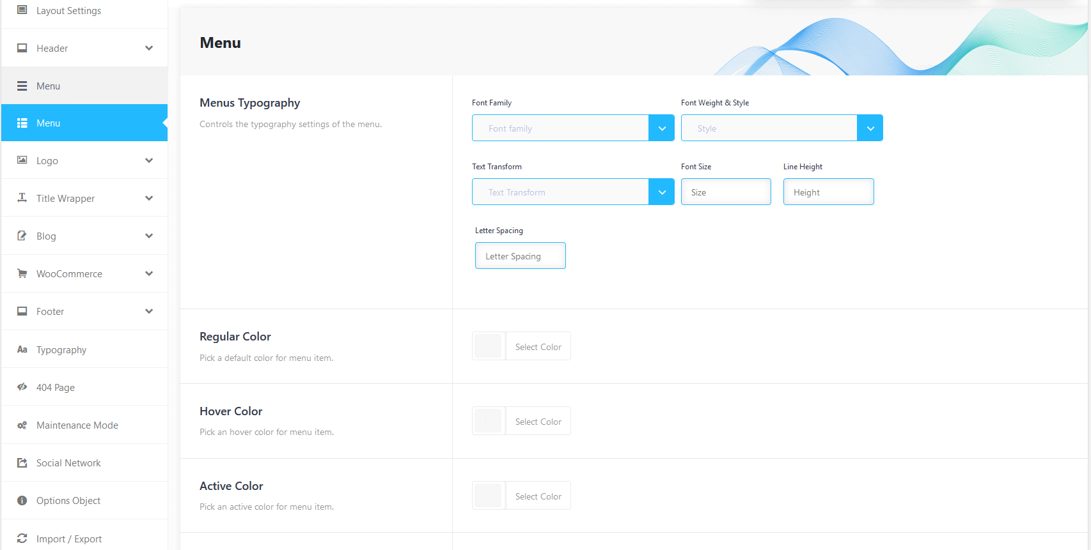Click Select Color for Regular Color
Viewport: 1091px width, 550px height.
(x=538, y=347)
